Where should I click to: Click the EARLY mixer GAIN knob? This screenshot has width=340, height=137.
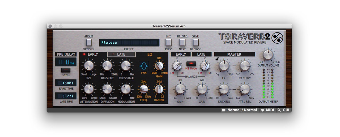coord(180,89)
